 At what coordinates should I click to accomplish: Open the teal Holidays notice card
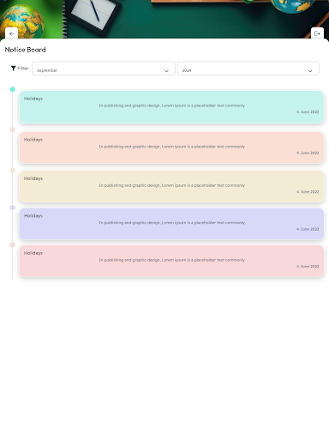(x=171, y=107)
